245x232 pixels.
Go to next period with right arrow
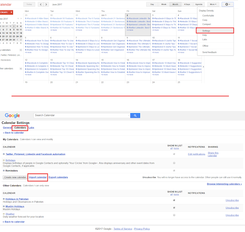coord(46,4)
